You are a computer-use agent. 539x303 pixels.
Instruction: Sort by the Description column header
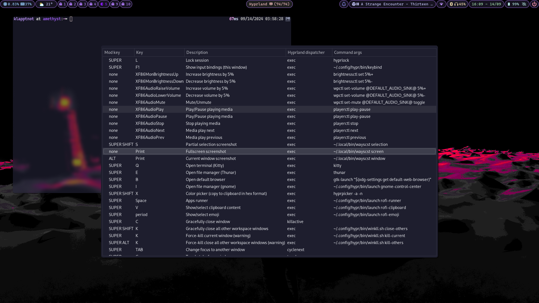click(x=197, y=52)
